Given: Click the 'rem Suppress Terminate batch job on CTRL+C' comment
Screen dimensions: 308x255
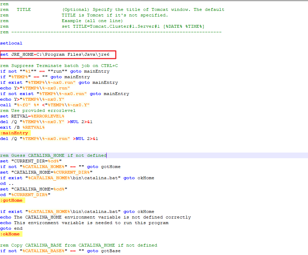Looking at the screenshot, I should pyautogui.click(x=59, y=66).
